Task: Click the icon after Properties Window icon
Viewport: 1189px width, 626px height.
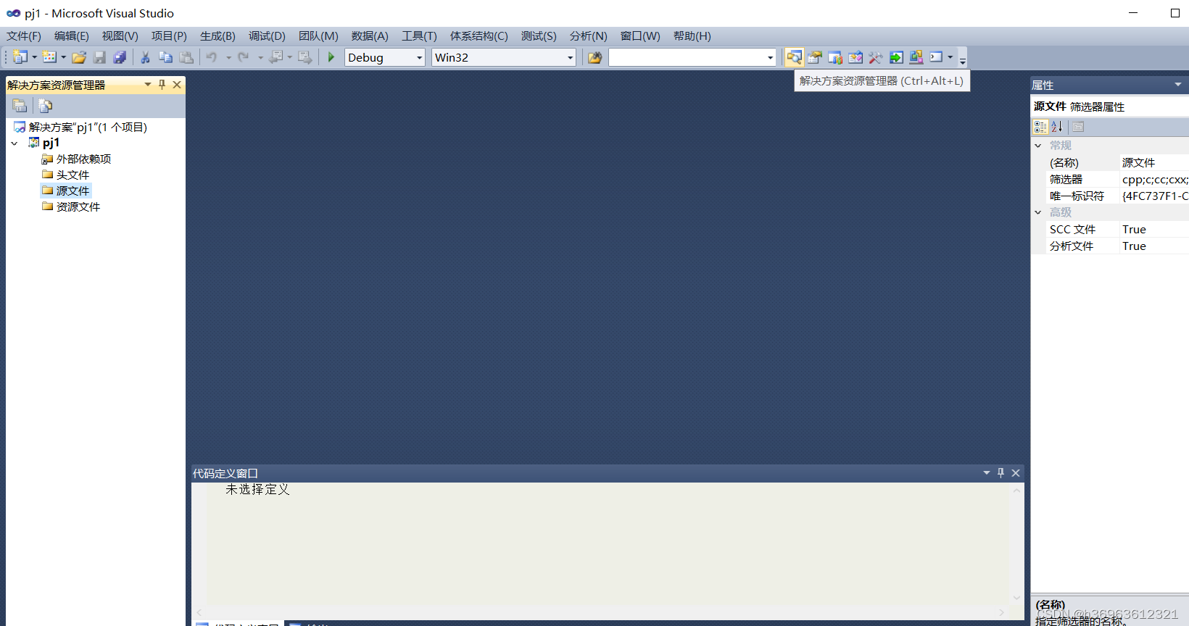Action: pyautogui.click(x=835, y=57)
